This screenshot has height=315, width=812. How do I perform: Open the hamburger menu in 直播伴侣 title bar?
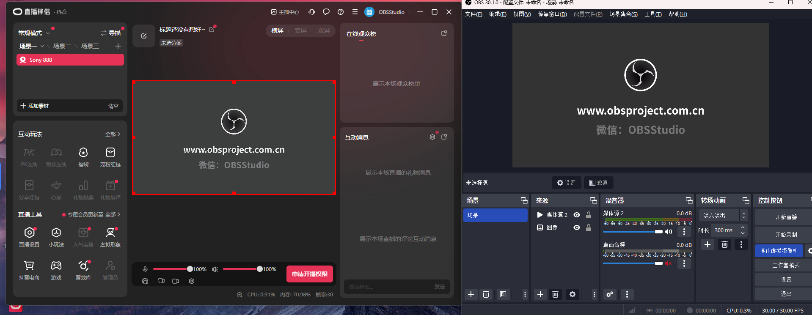(355, 12)
